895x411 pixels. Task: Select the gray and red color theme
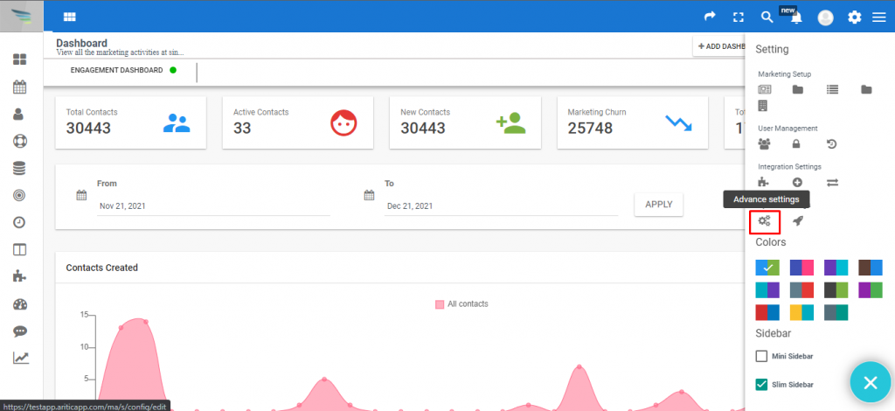click(x=801, y=290)
